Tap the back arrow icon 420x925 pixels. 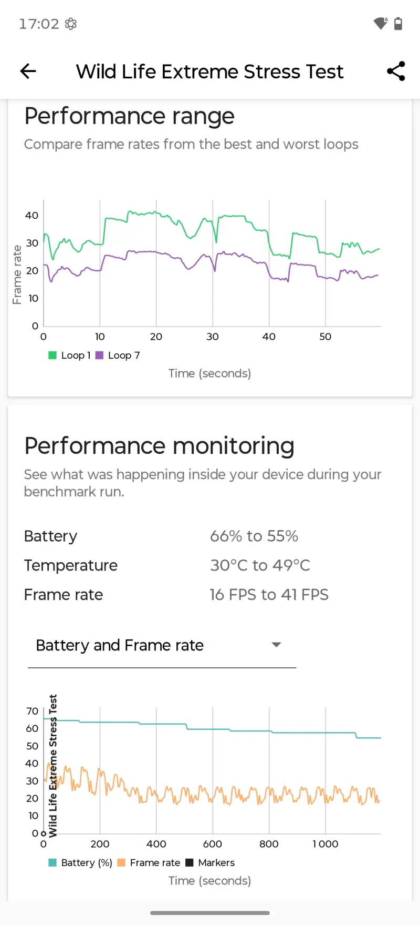28,71
